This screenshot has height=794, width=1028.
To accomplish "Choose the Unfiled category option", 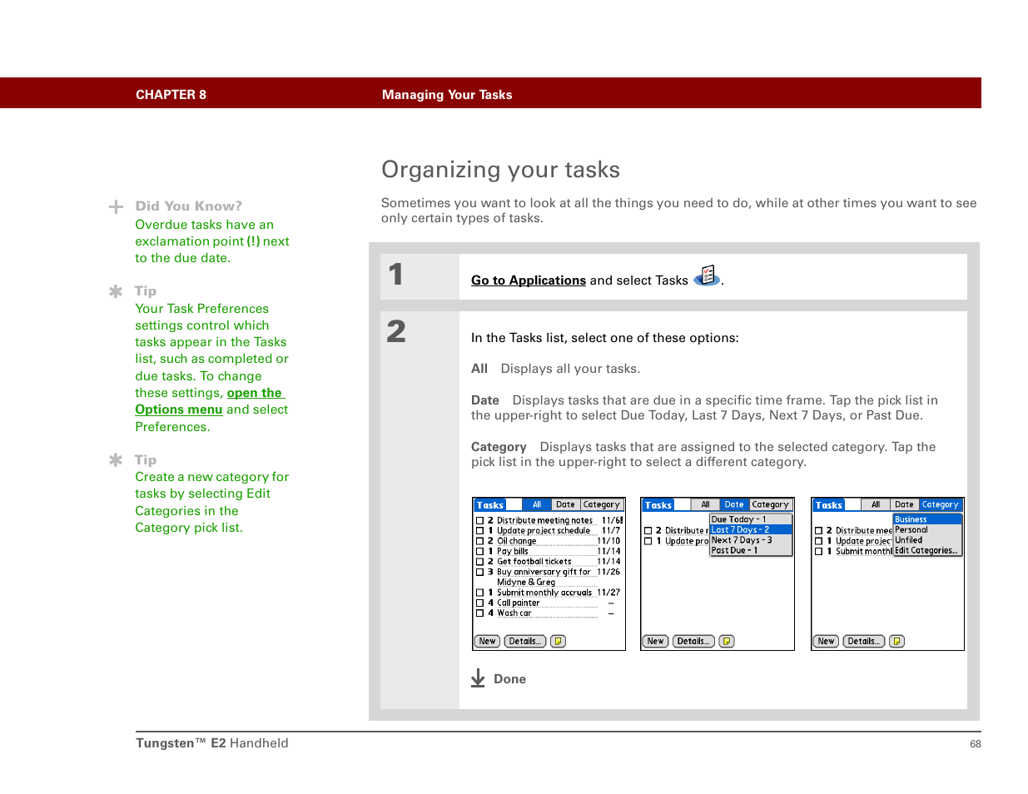I will pos(927,540).
